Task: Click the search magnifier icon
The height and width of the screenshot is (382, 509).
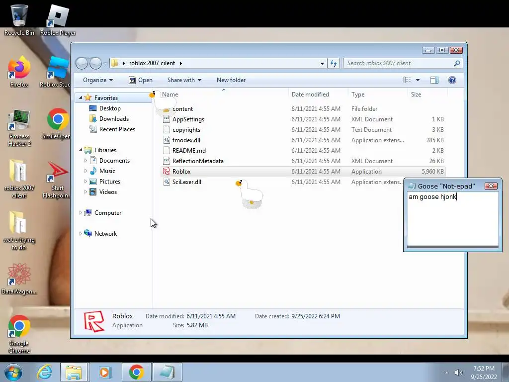Action: point(457,63)
